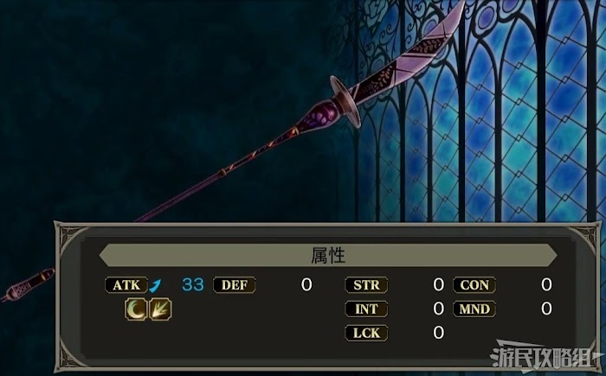Click the MND stat label
Image resolution: width=606 pixels, height=376 pixels.
[474, 309]
